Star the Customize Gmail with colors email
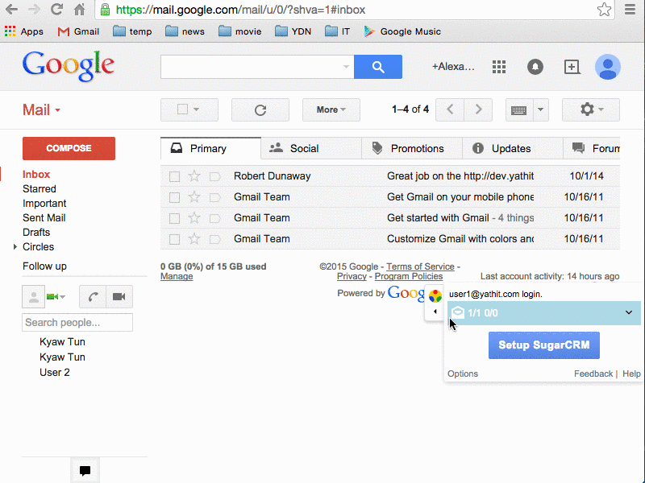 point(194,239)
